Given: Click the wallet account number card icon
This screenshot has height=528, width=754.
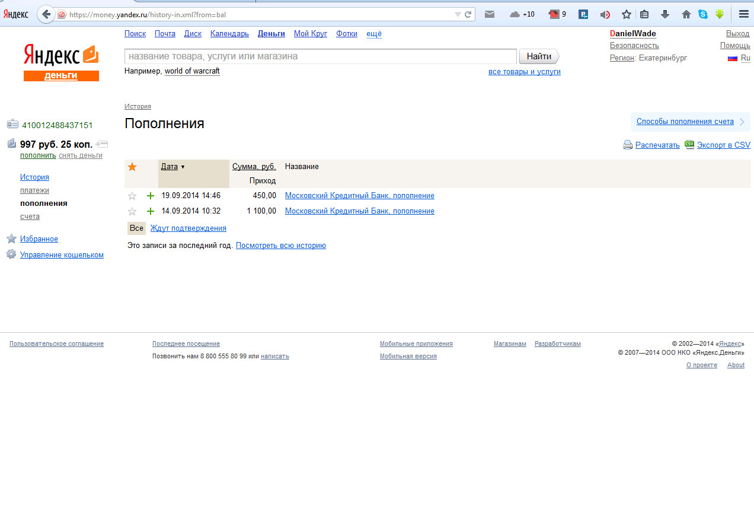Looking at the screenshot, I should (12, 124).
